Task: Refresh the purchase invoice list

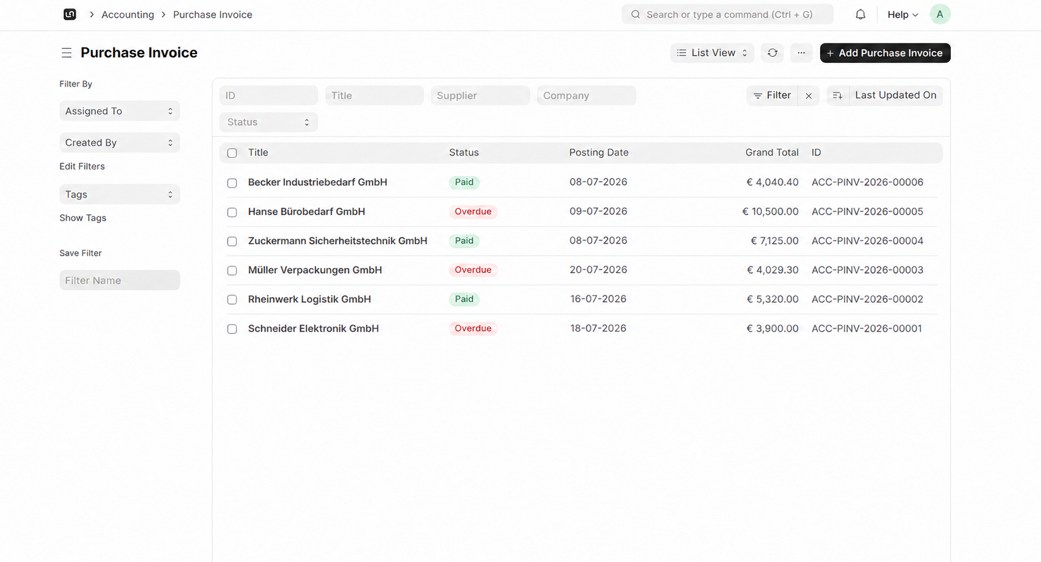Action: pyautogui.click(x=773, y=53)
